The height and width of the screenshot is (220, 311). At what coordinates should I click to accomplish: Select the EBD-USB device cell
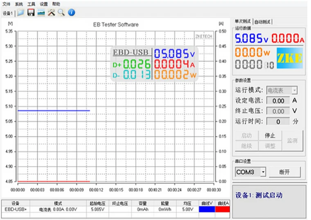pos(16,209)
